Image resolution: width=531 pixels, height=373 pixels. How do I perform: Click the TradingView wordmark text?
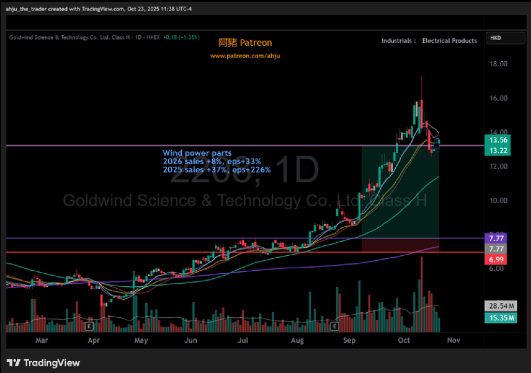[52, 363]
